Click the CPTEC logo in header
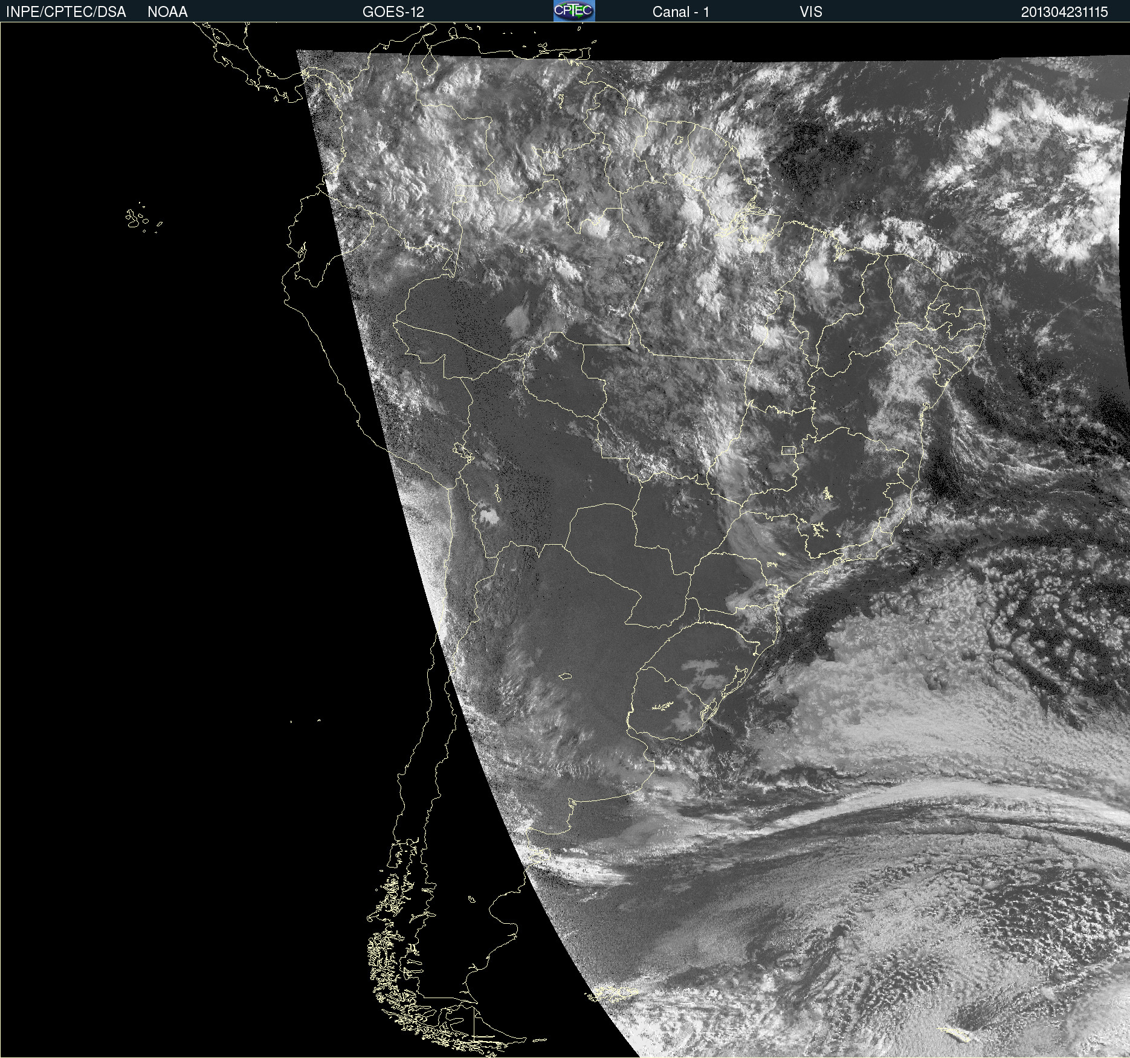This screenshot has width=1130, height=1058. pyautogui.click(x=574, y=11)
